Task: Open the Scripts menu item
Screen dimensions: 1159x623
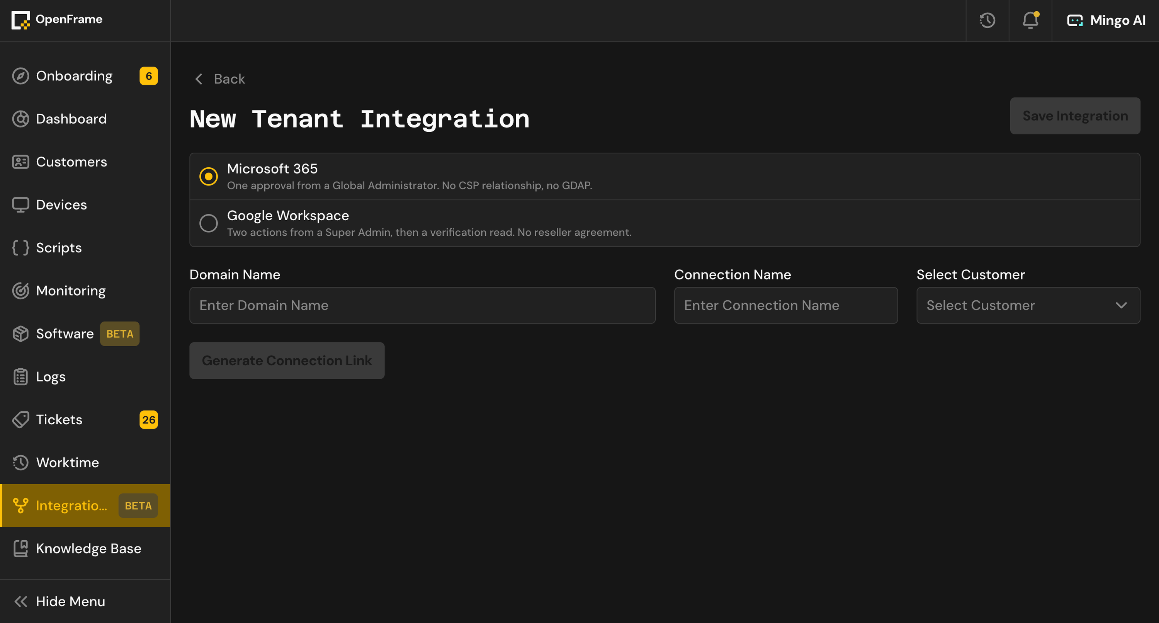Action: [x=85, y=248]
